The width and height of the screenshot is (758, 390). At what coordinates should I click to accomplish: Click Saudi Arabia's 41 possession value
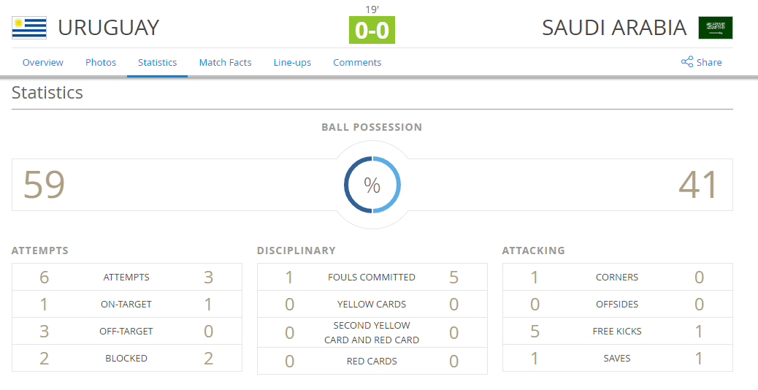(x=699, y=185)
